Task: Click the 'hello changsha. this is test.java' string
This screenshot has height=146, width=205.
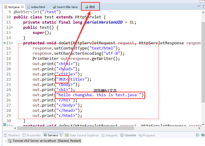Action: point(99,95)
